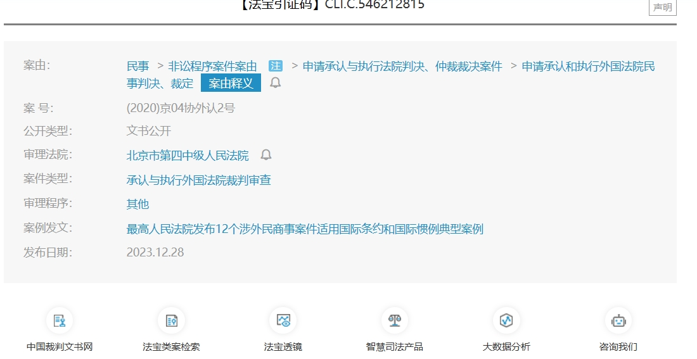This screenshot has height=359, width=697.
Task: Click the 案由释义 button
Action: (x=231, y=83)
